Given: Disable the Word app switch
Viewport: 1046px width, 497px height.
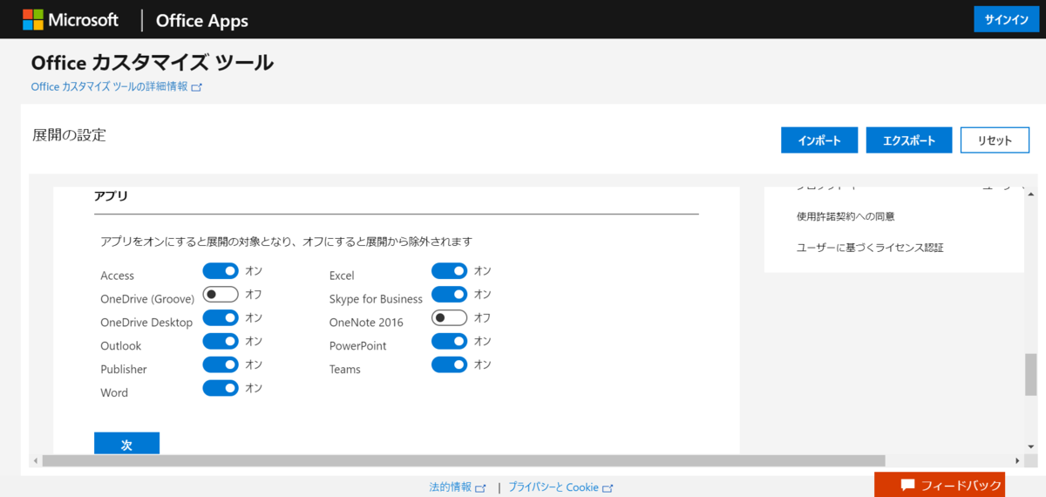Looking at the screenshot, I should (x=221, y=388).
